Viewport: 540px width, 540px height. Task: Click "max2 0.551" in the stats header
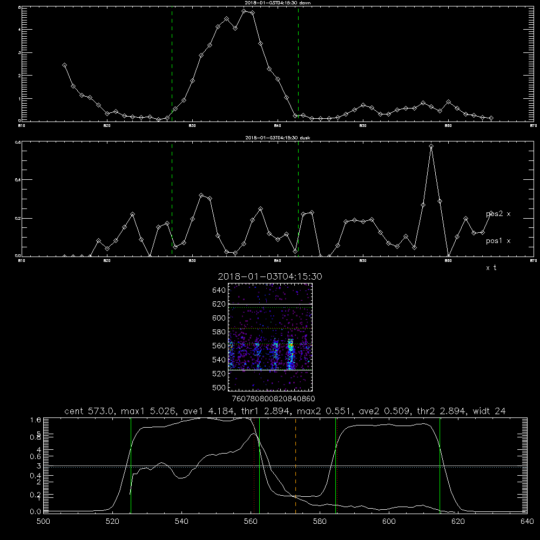click(x=323, y=411)
